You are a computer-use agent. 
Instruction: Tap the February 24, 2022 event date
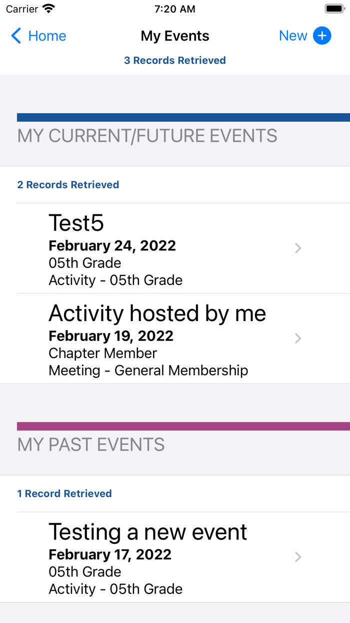[112, 246]
